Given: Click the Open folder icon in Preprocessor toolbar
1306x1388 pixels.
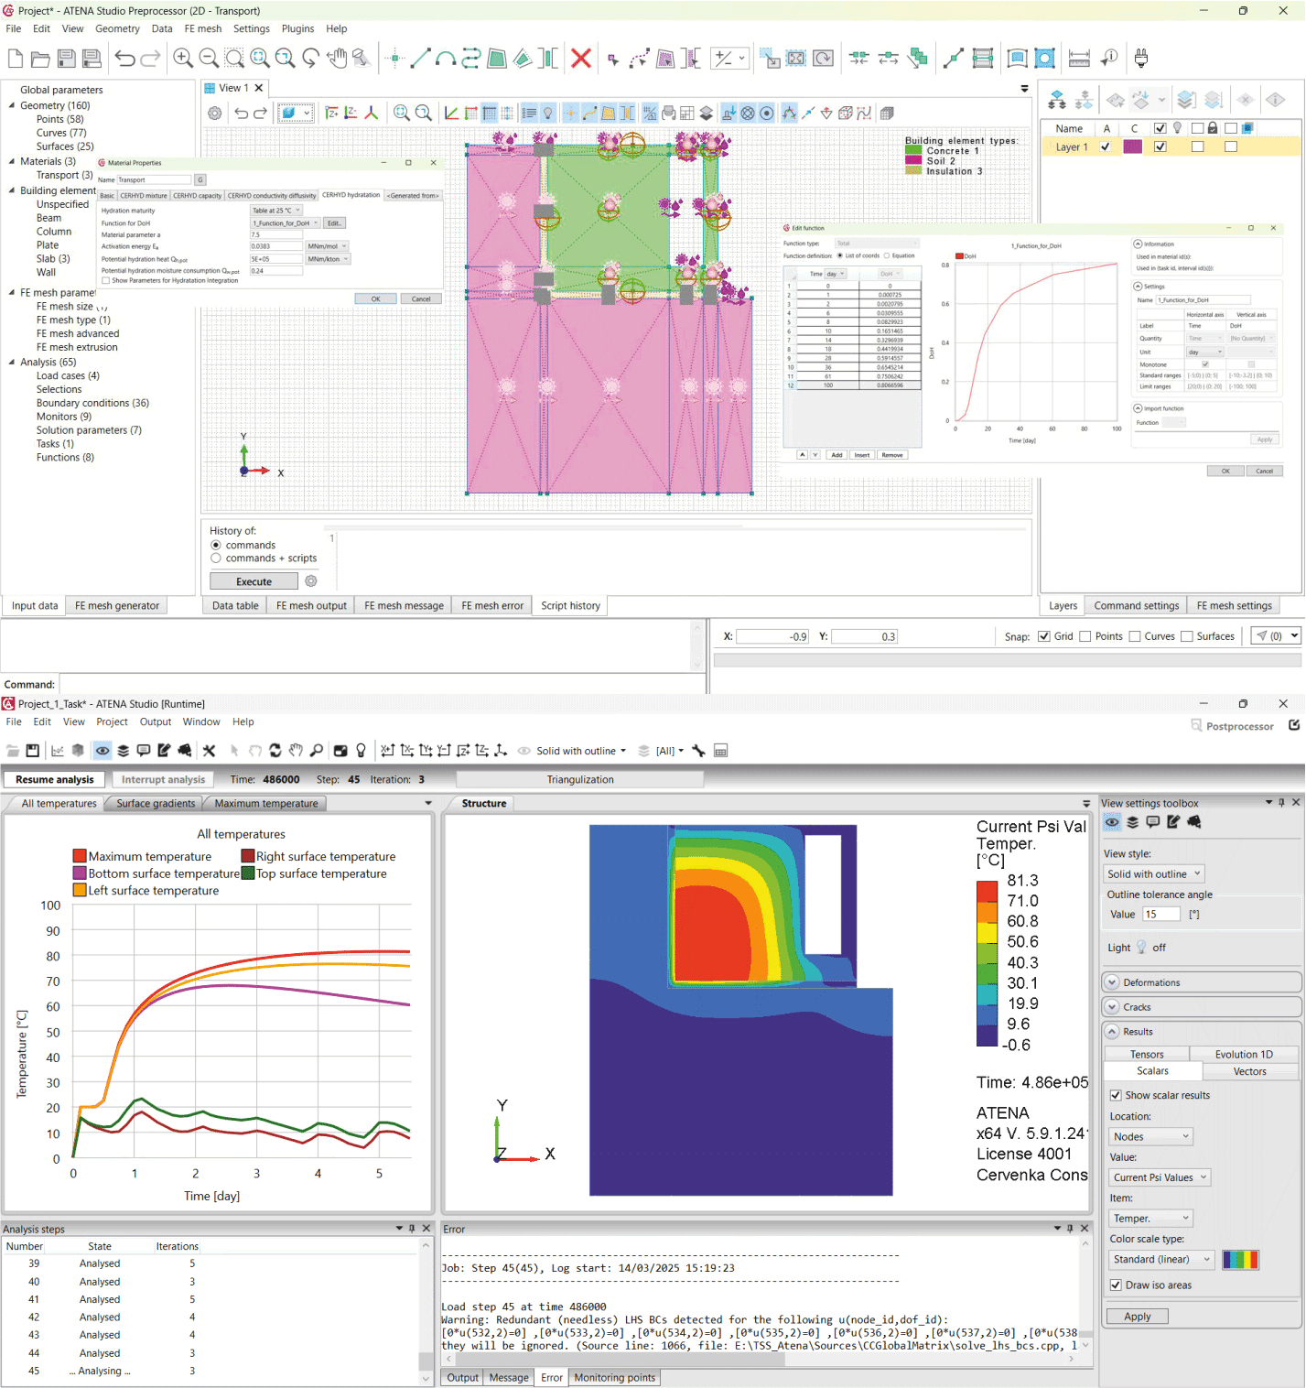Looking at the screenshot, I should (x=40, y=59).
